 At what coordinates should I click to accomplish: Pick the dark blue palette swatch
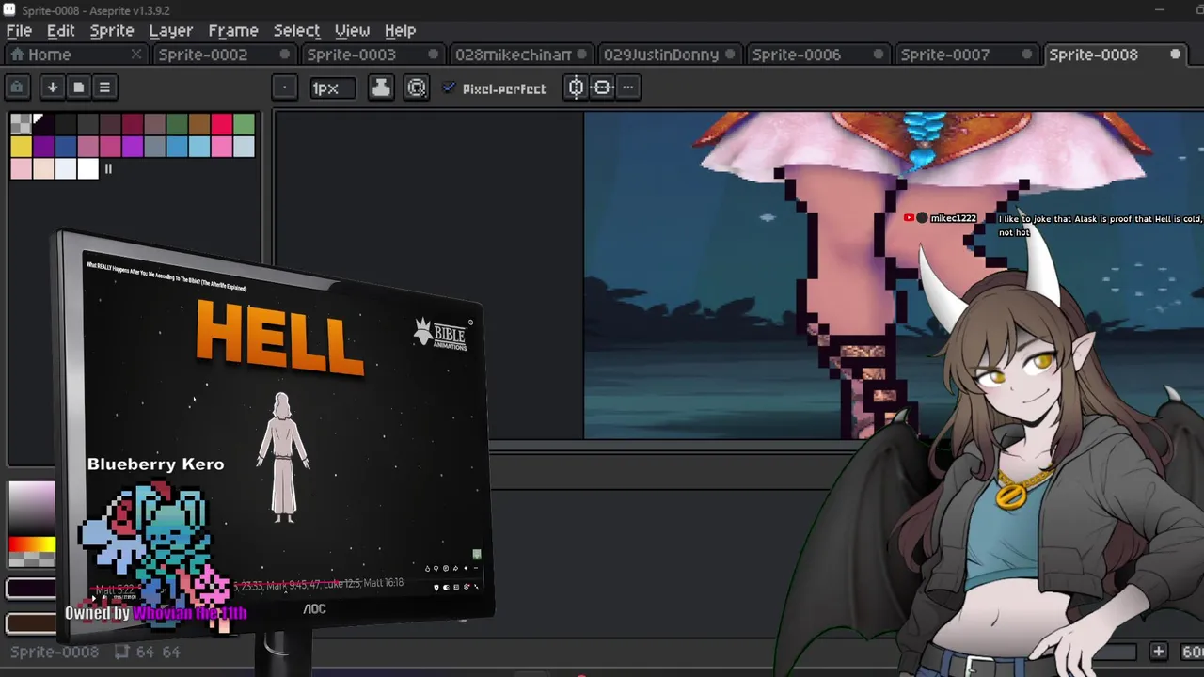[x=66, y=147]
